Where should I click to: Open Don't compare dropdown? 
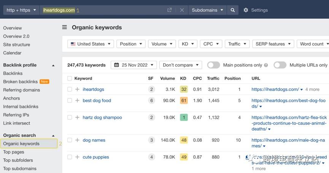click(x=181, y=65)
